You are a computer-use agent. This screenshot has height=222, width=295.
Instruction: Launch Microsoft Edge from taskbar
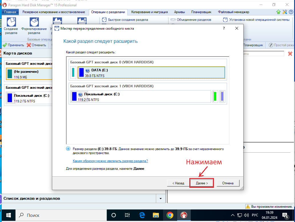pos(142,215)
